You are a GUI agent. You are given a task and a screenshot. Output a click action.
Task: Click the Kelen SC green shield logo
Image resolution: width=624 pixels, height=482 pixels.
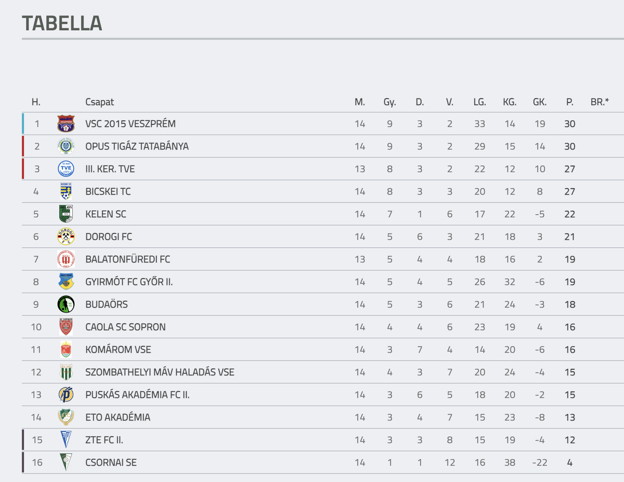66,214
